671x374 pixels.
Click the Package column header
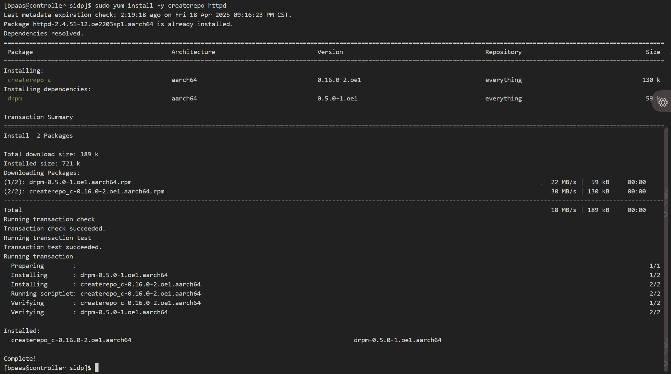point(20,52)
